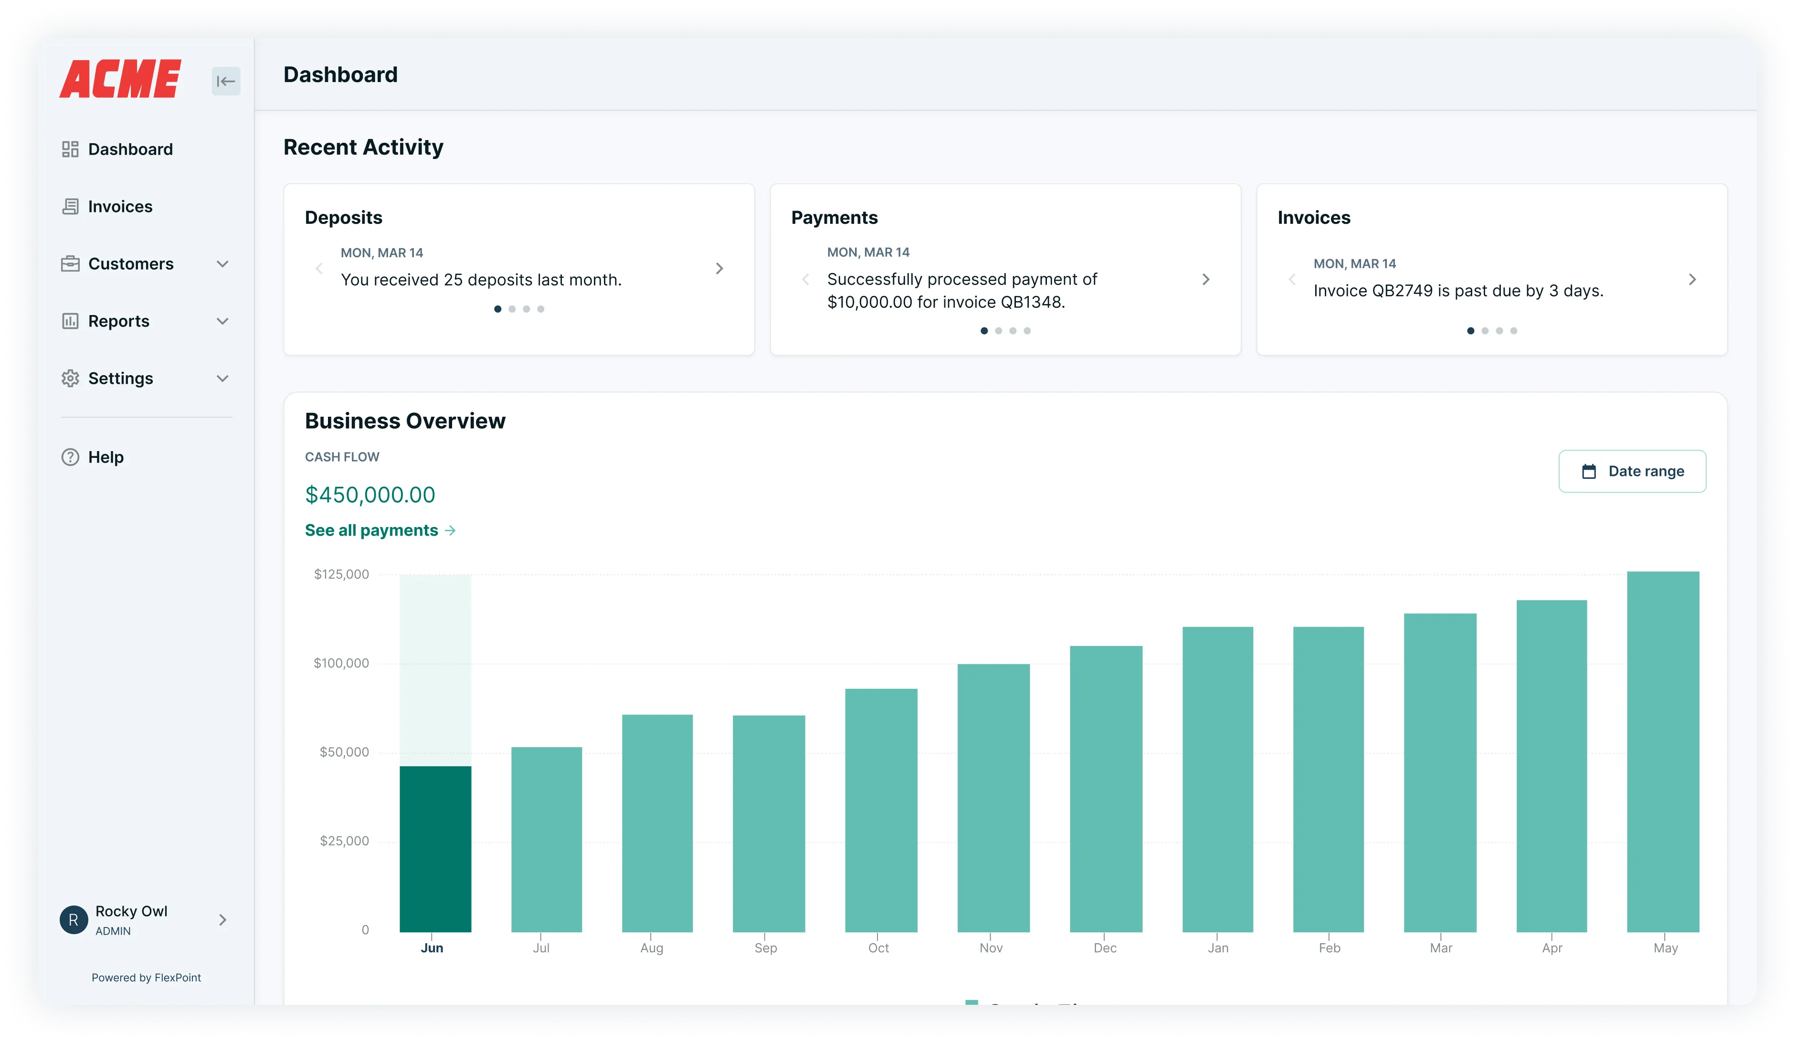This screenshot has height=1043, width=1795.
Task: Click the ACME logo
Action: click(x=119, y=78)
